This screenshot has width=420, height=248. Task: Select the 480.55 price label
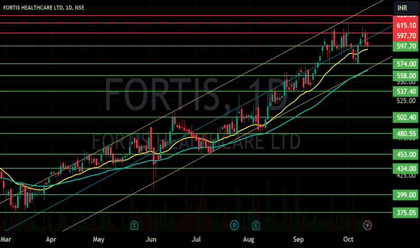click(x=406, y=133)
